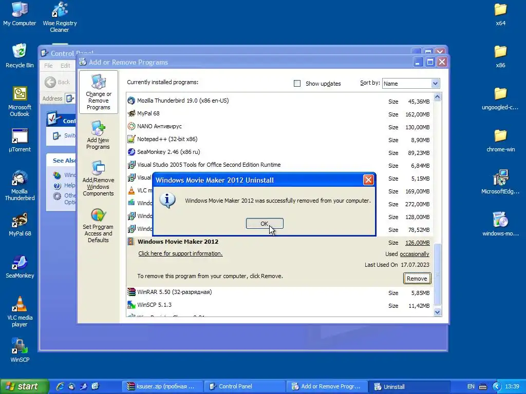
Task: Open the chrome-win folder on desktop
Action: coord(500,141)
